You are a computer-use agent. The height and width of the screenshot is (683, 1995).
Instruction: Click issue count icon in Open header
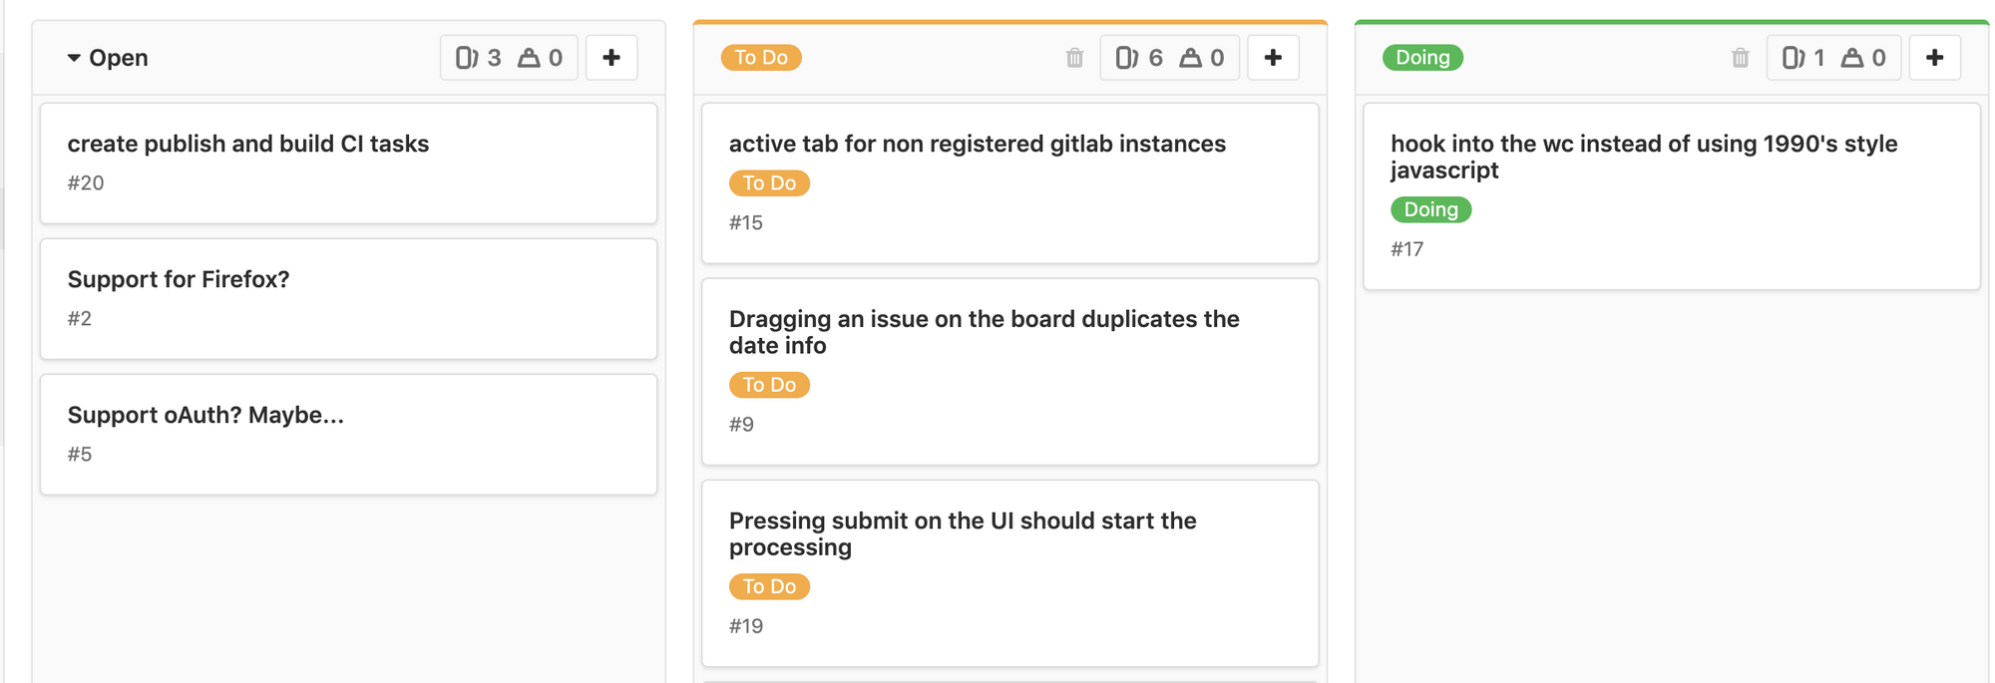click(467, 58)
